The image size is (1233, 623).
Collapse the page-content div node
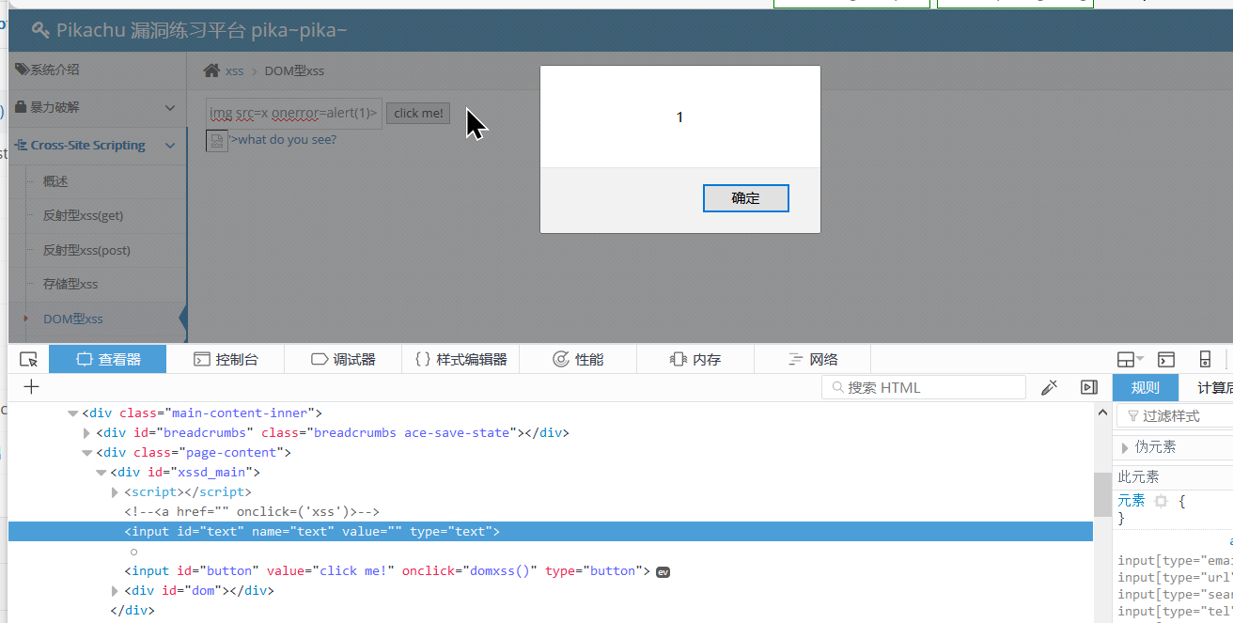coord(86,453)
